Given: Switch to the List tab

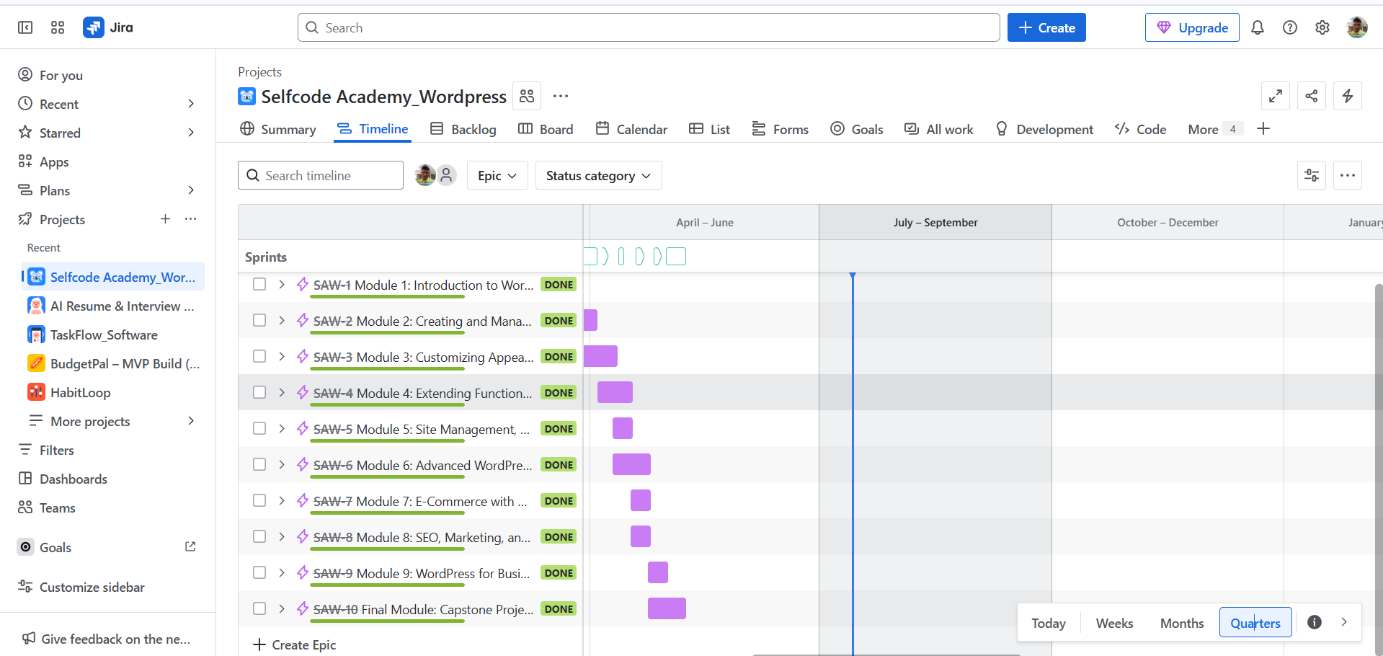Looking at the screenshot, I should (x=709, y=129).
